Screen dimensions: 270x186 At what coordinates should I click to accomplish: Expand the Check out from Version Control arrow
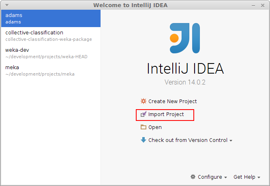point(231,141)
